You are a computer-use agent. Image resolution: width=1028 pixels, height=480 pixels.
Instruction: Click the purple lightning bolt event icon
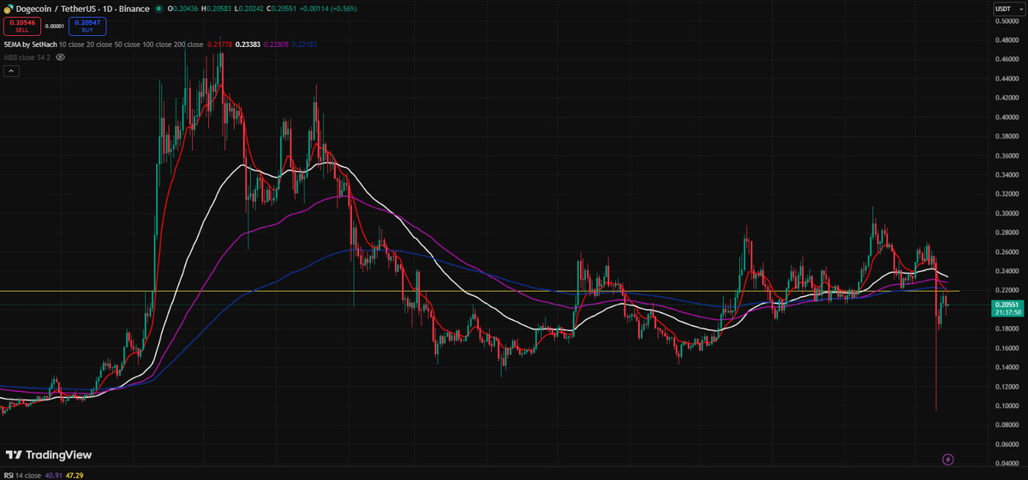click(948, 459)
